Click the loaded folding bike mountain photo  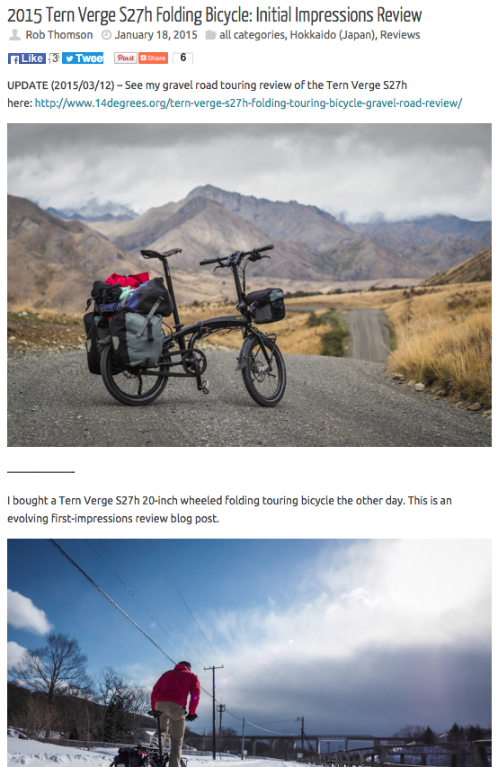pos(249,285)
